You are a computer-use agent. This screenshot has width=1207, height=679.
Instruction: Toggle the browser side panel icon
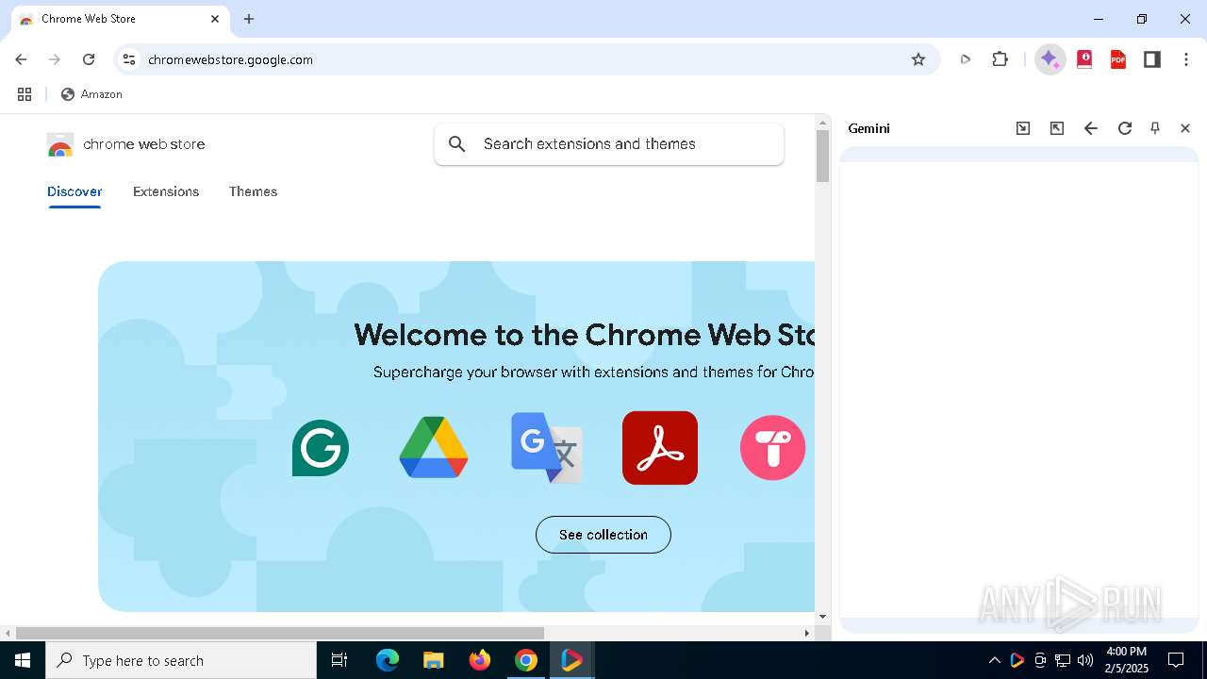tap(1152, 59)
